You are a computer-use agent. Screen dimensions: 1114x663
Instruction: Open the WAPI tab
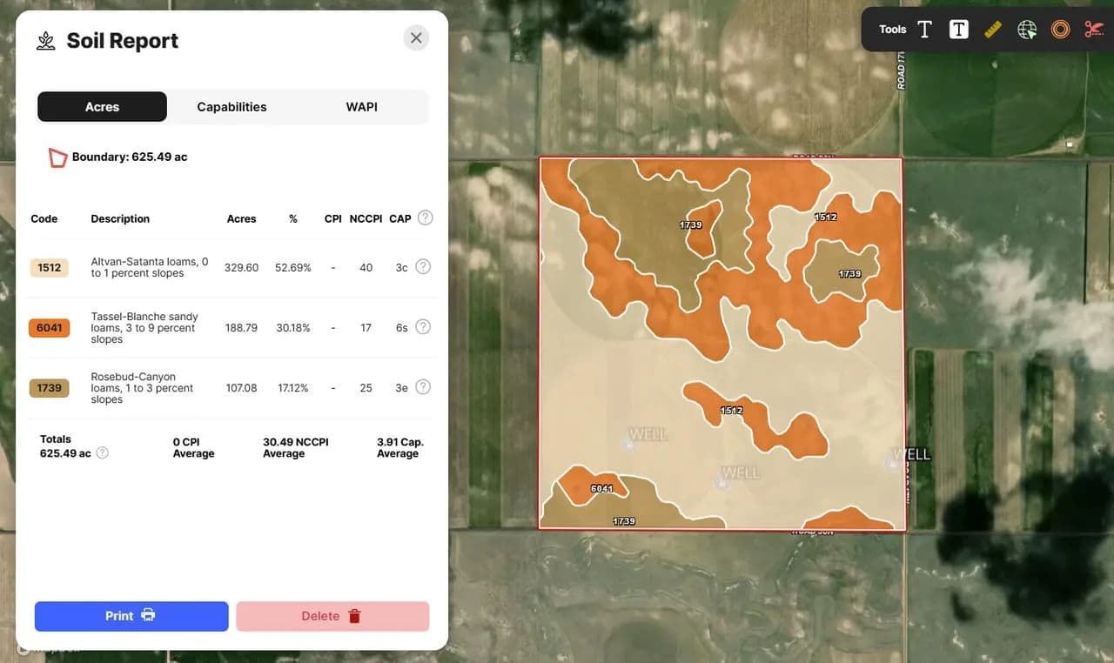tap(361, 107)
